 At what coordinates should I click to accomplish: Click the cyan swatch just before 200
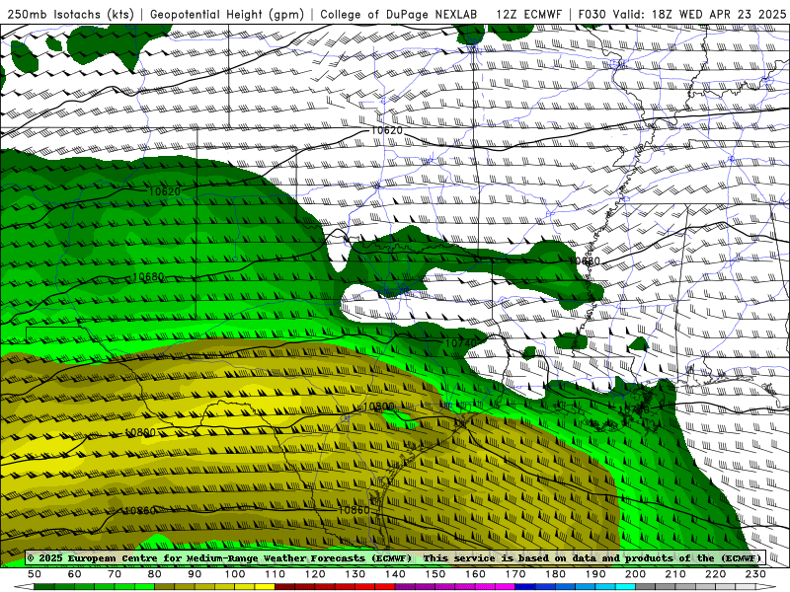pos(626,587)
